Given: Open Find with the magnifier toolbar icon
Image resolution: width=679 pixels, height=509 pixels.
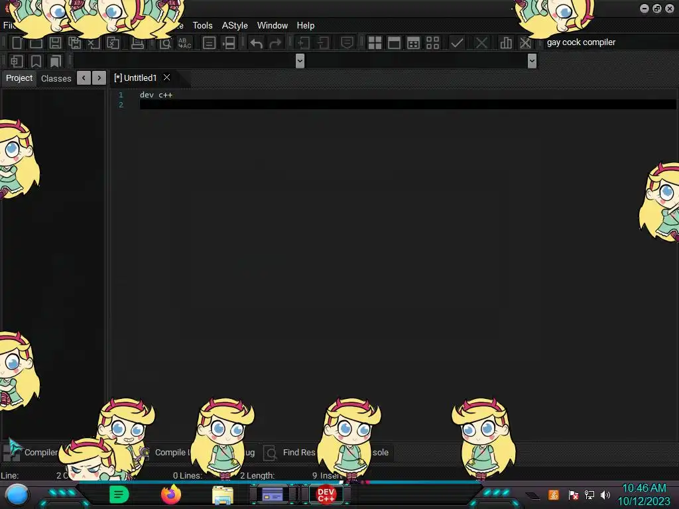Looking at the screenshot, I should click(165, 42).
